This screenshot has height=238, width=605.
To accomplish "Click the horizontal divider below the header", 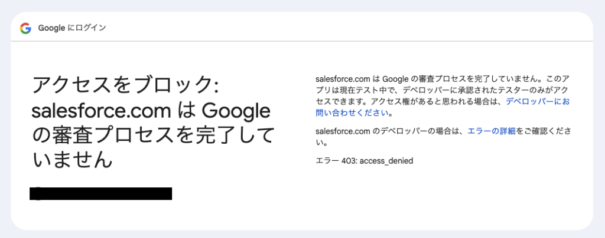I will click(x=302, y=41).
